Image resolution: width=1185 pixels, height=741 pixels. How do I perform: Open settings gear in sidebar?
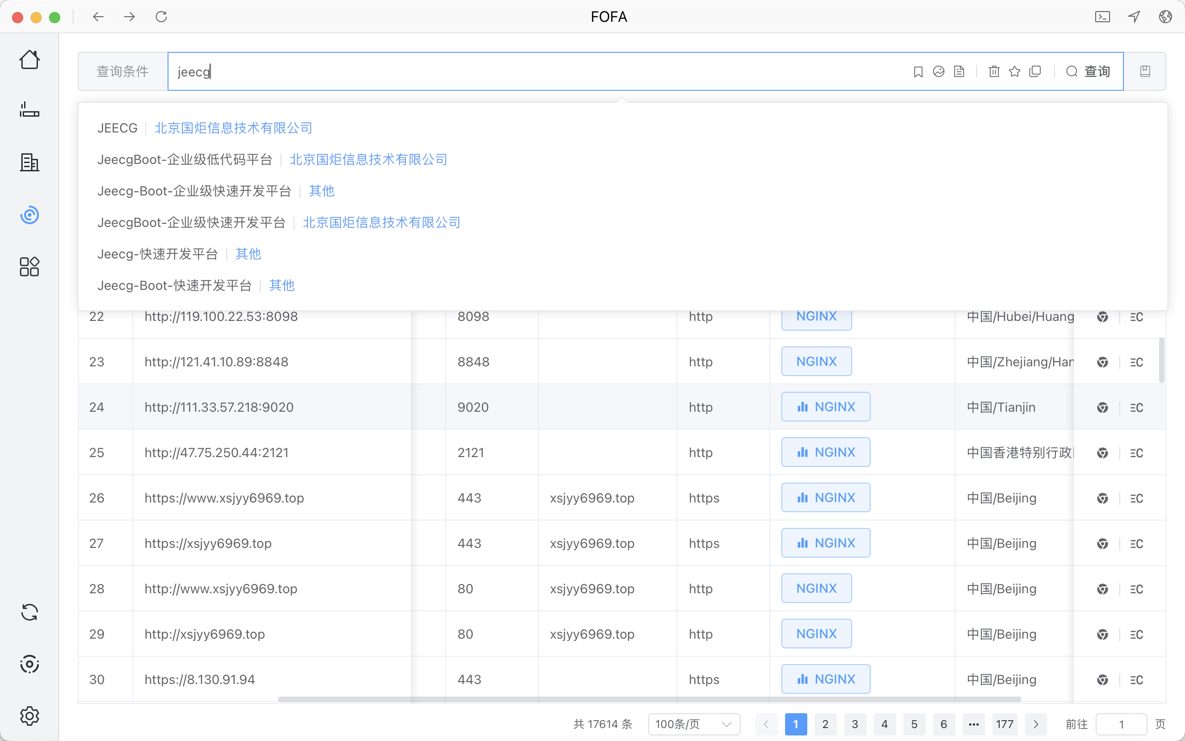coord(29,716)
